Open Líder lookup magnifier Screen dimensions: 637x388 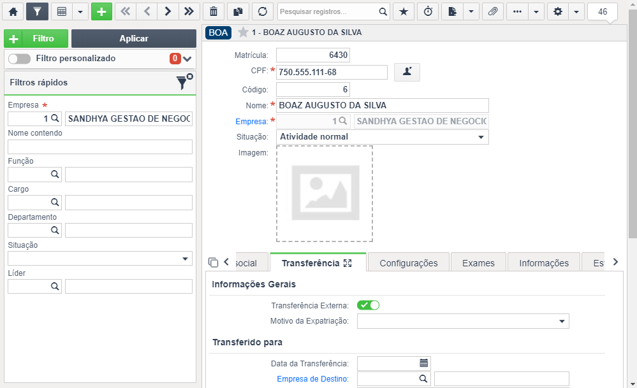pos(55,286)
